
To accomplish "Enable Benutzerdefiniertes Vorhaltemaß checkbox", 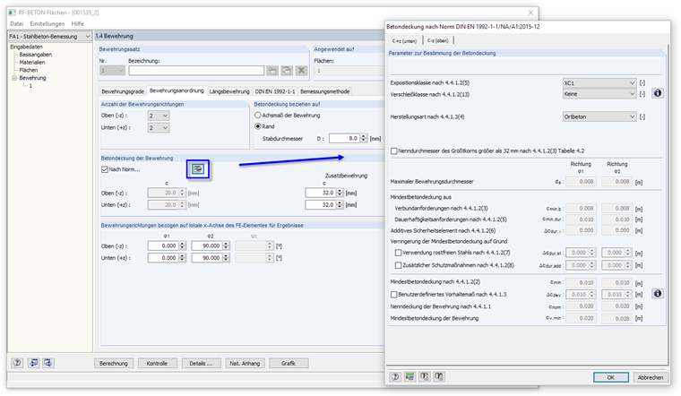I will coord(394,295).
